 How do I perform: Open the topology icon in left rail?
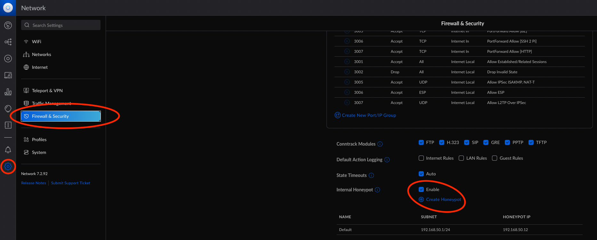coord(8,42)
